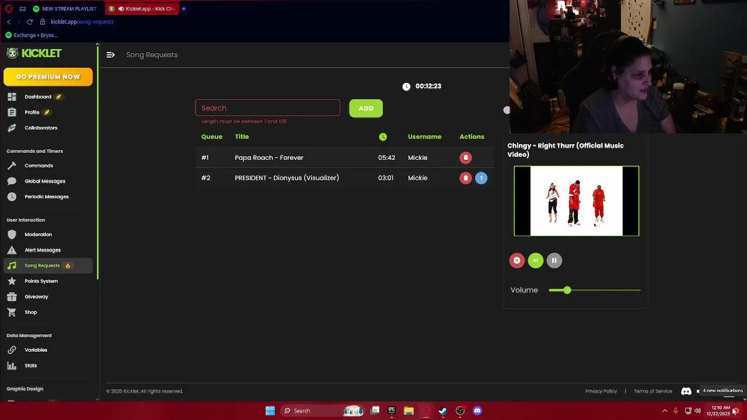Click the green clock duration column header
747x420 pixels.
tap(383, 136)
